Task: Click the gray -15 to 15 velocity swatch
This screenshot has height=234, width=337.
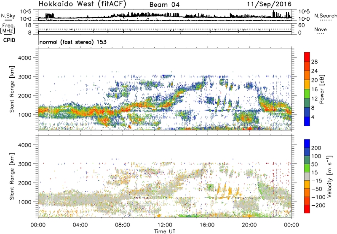Action: pos(307,176)
